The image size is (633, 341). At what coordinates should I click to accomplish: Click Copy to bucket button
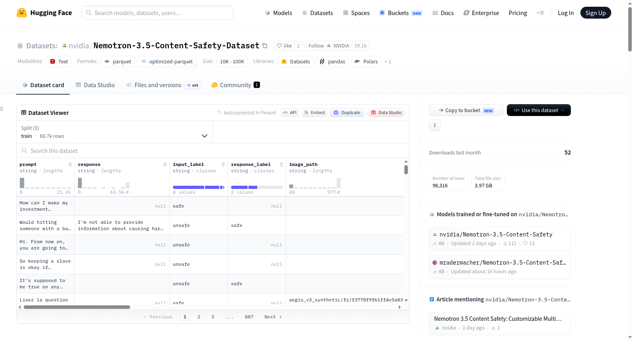coord(466,110)
